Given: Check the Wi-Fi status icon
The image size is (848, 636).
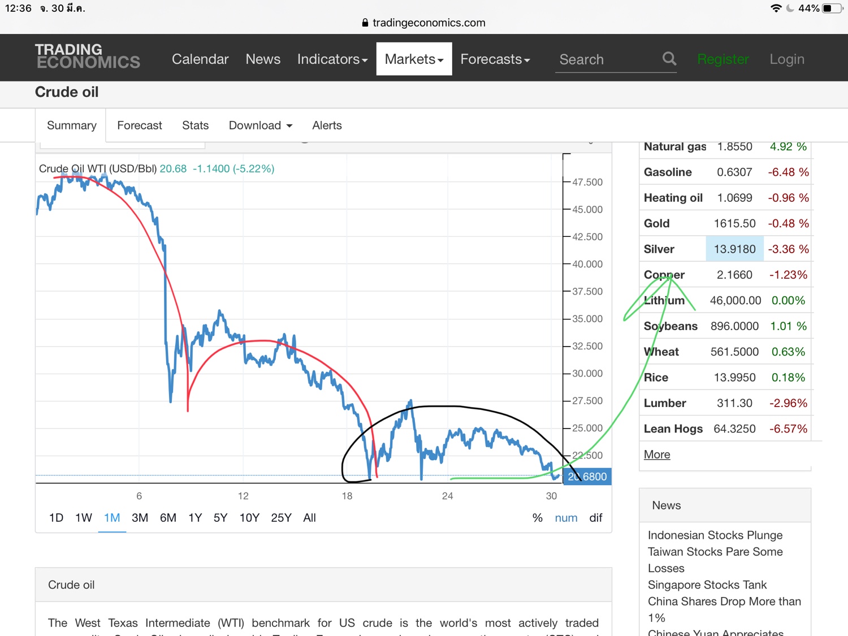Looking at the screenshot, I should [776, 8].
